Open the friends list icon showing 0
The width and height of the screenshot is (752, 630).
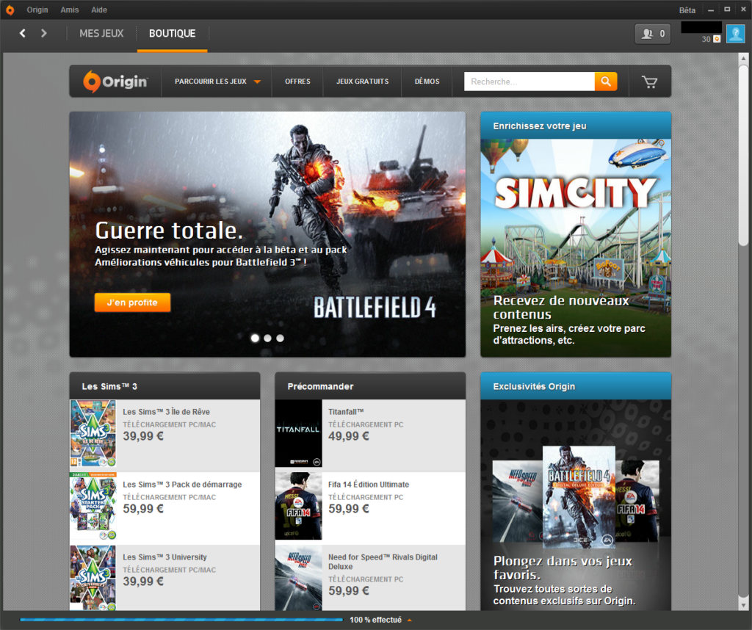(652, 34)
